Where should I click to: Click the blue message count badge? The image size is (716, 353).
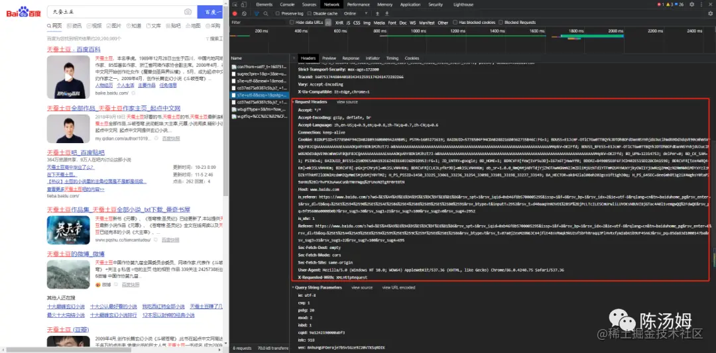[x=680, y=5]
